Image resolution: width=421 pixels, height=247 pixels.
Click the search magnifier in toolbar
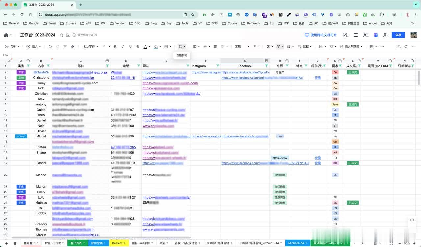tap(406, 47)
